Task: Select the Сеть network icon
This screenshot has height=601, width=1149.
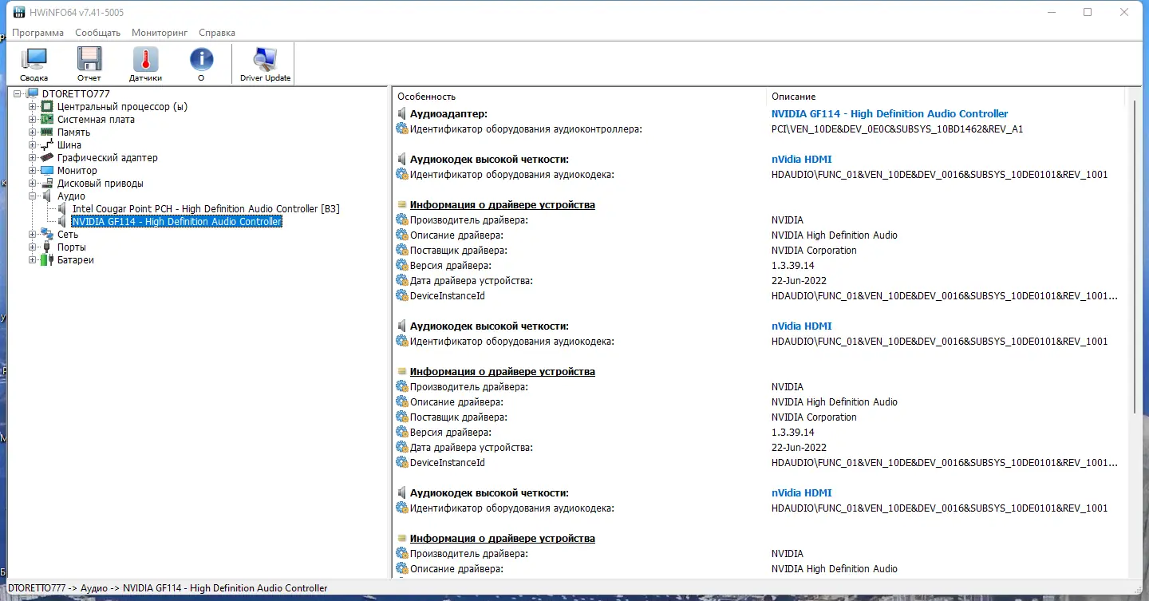Action: pos(47,235)
